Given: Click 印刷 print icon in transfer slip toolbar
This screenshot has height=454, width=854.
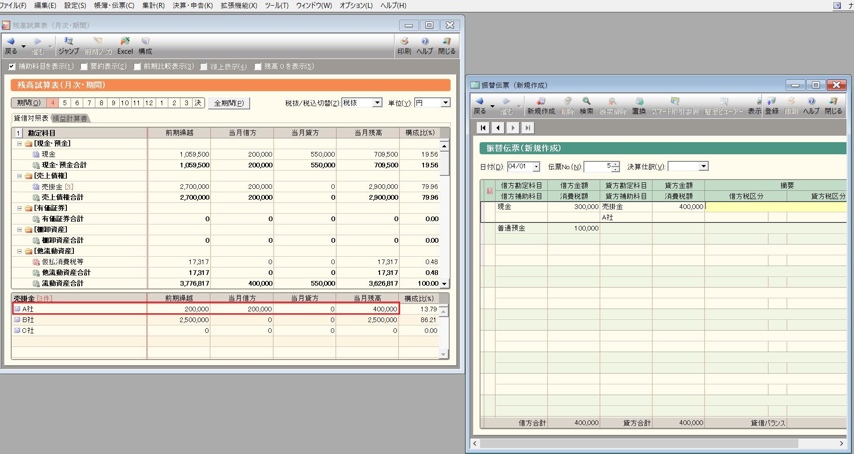Looking at the screenshot, I should (x=791, y=106).
